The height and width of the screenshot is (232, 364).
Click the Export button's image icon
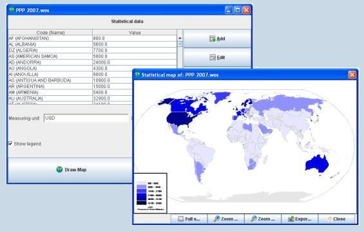(291, 219)
